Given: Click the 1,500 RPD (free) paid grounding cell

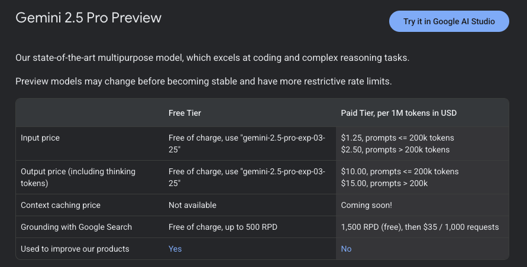Looking at the screenshot, I should click(x=420, y=227).
